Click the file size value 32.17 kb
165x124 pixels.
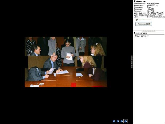tap(151, 11)
